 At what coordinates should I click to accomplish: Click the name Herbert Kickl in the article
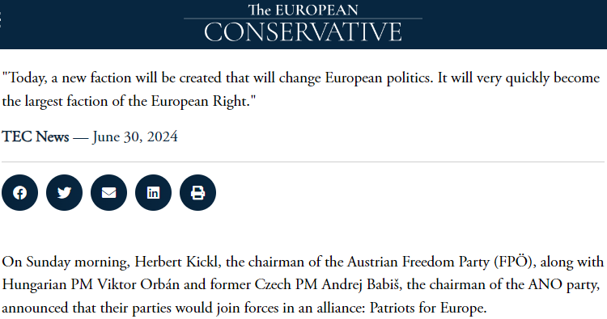tap(177, 262)
